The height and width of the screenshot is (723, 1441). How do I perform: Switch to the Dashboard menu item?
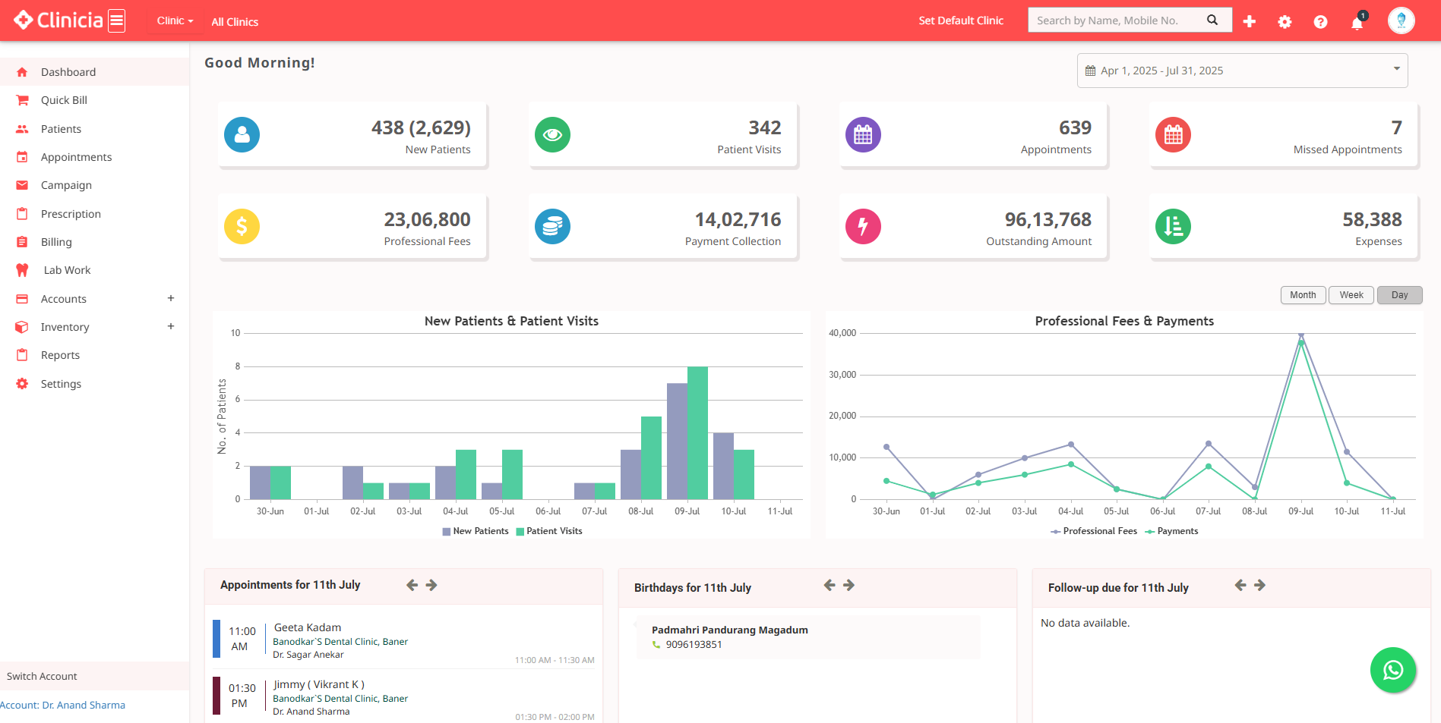coord(68,71)
